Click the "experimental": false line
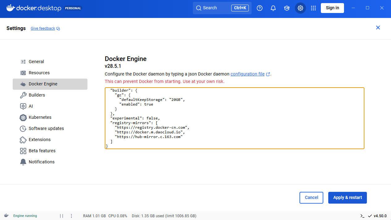 (x=135, y=118)
